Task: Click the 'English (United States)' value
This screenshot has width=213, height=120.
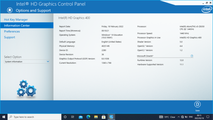Action: (112, 42)
